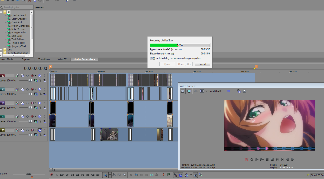Select the Zoom Edit tool
The height and width of the screenshot is (179, 324).
click(x=124, y=175)
